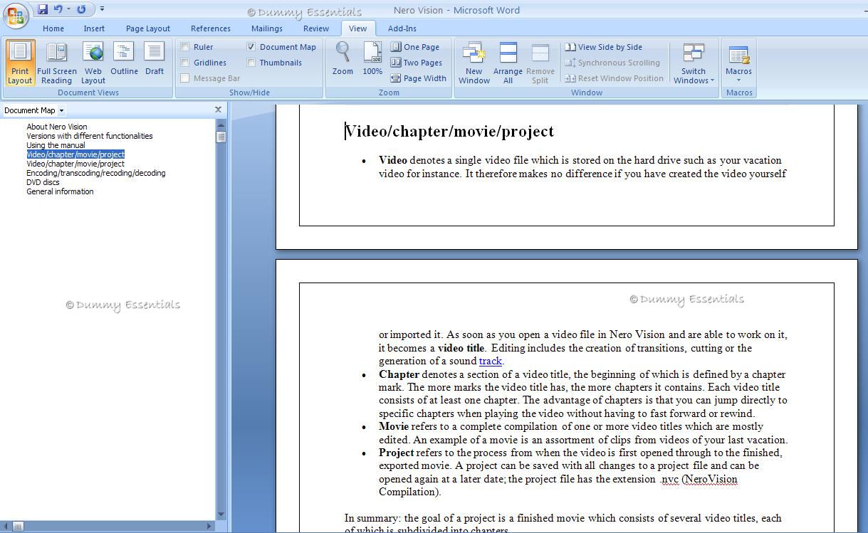Redo the last action
This screenshot has height=533, width=868.
click(x=81, y=9)
